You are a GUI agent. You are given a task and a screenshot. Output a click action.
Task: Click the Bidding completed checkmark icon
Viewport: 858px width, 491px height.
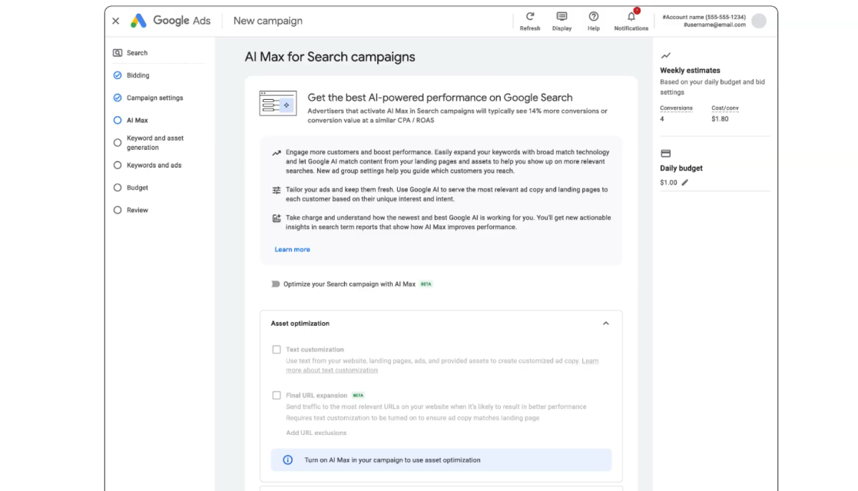coord(117,75)
